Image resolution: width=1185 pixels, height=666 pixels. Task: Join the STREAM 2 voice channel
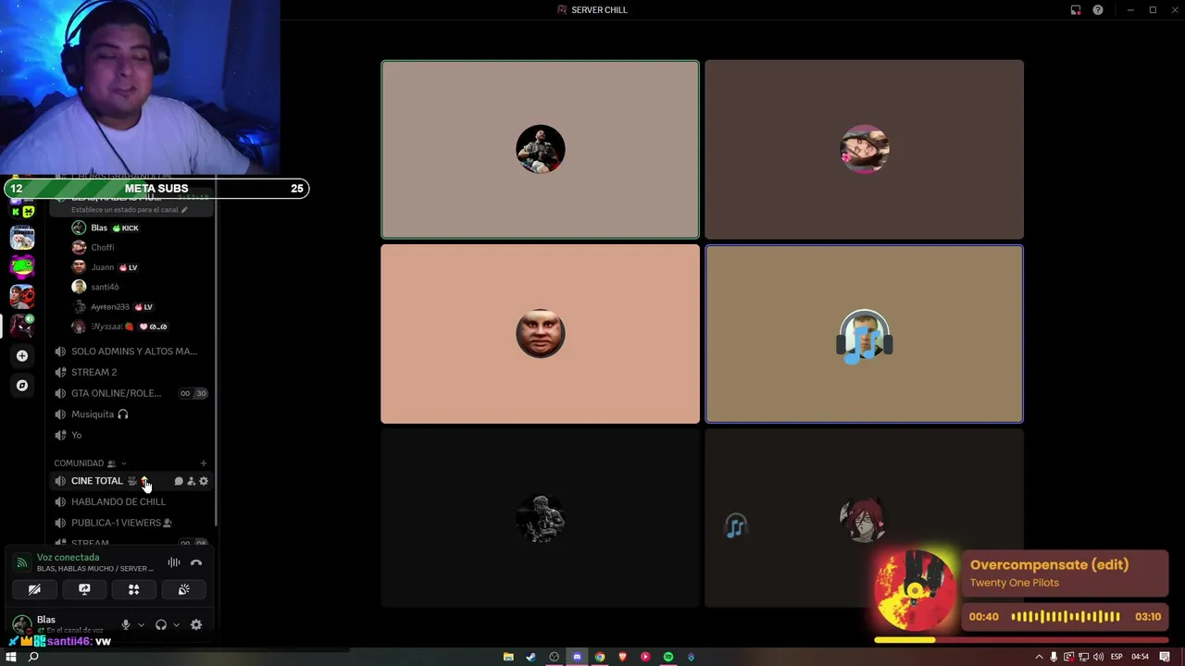pos(130,372)
